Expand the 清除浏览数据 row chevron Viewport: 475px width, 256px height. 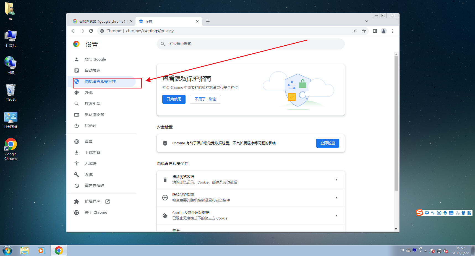tap(336, 179)
